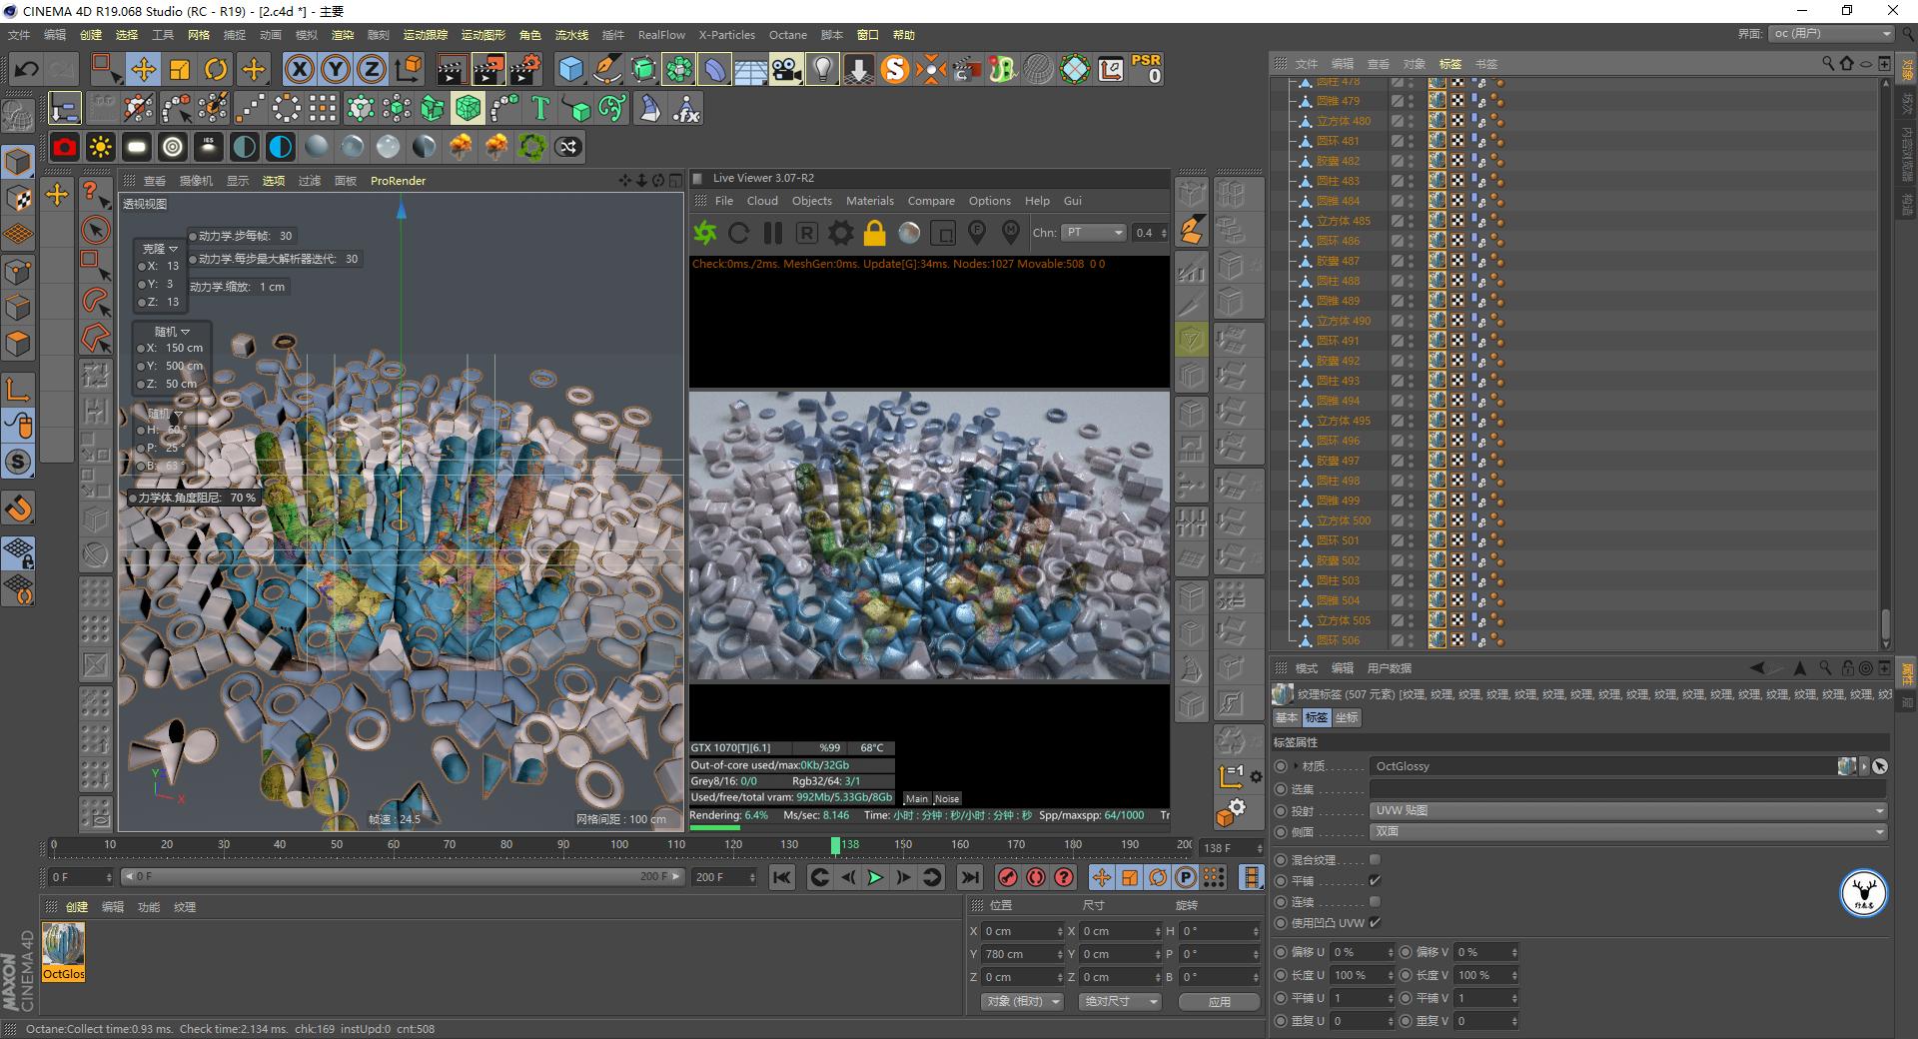Image resolution: width=1918 pixels, height=1039 pixels.
Task: Enable the 混合纹理 checkbox in tag properties
Action: point(1376,858)
